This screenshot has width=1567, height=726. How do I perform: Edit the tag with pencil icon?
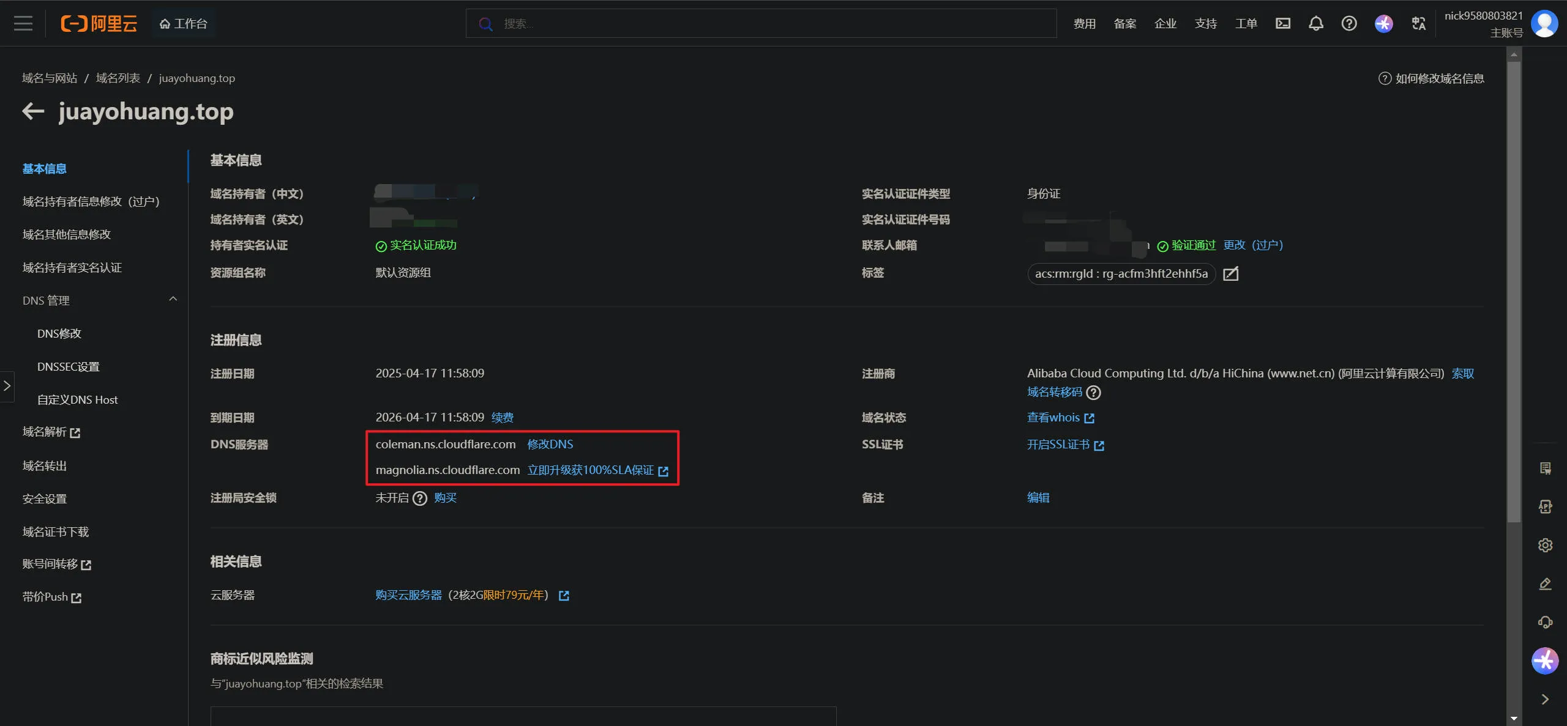pyautogui.click(x=1230, y=273)
